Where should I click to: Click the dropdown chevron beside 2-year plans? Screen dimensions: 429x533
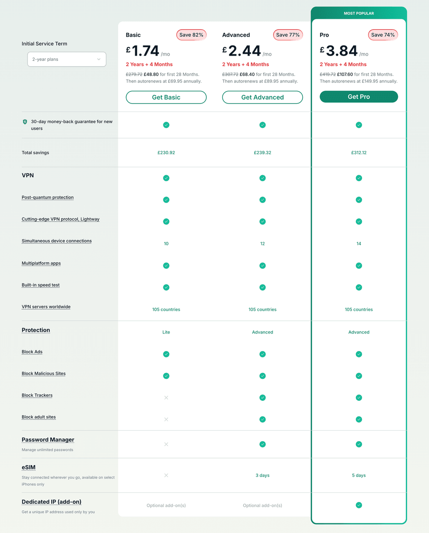[x=99, y=59]
